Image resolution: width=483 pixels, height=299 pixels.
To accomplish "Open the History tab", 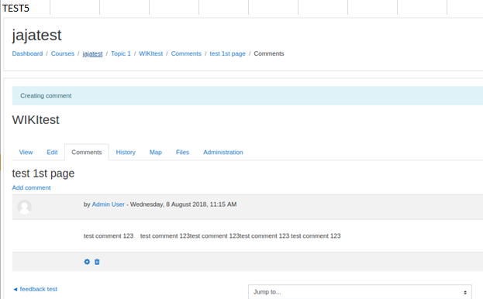I will [x=126, y=153].
